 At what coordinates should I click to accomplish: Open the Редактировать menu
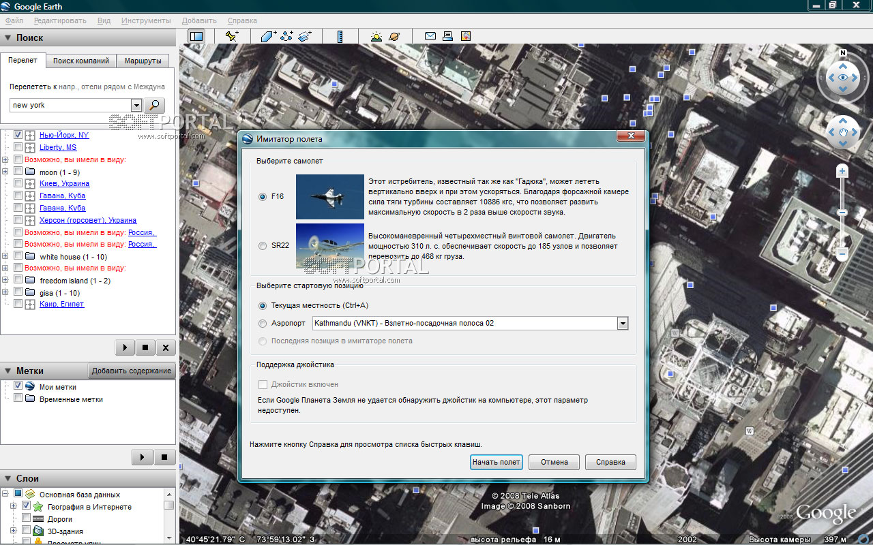(60, 20)
